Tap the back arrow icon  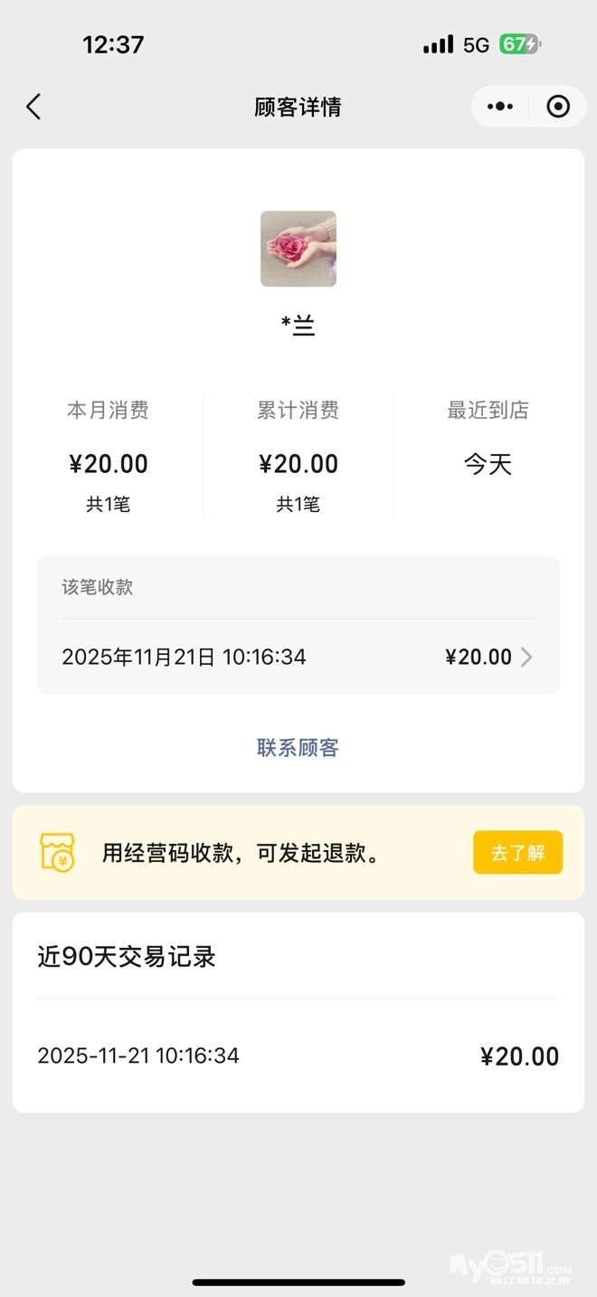click(x=33, y=107)
